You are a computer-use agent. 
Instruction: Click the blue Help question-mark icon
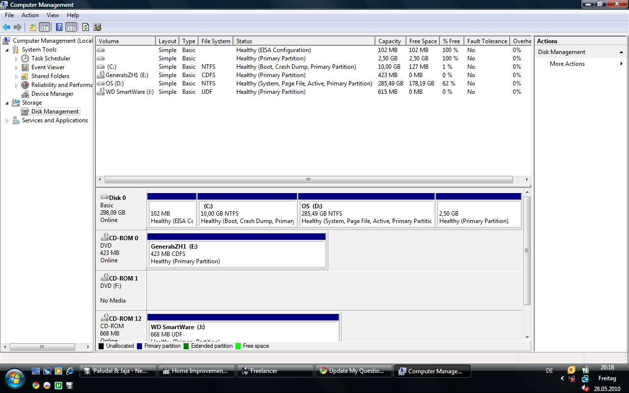(59, 28)
